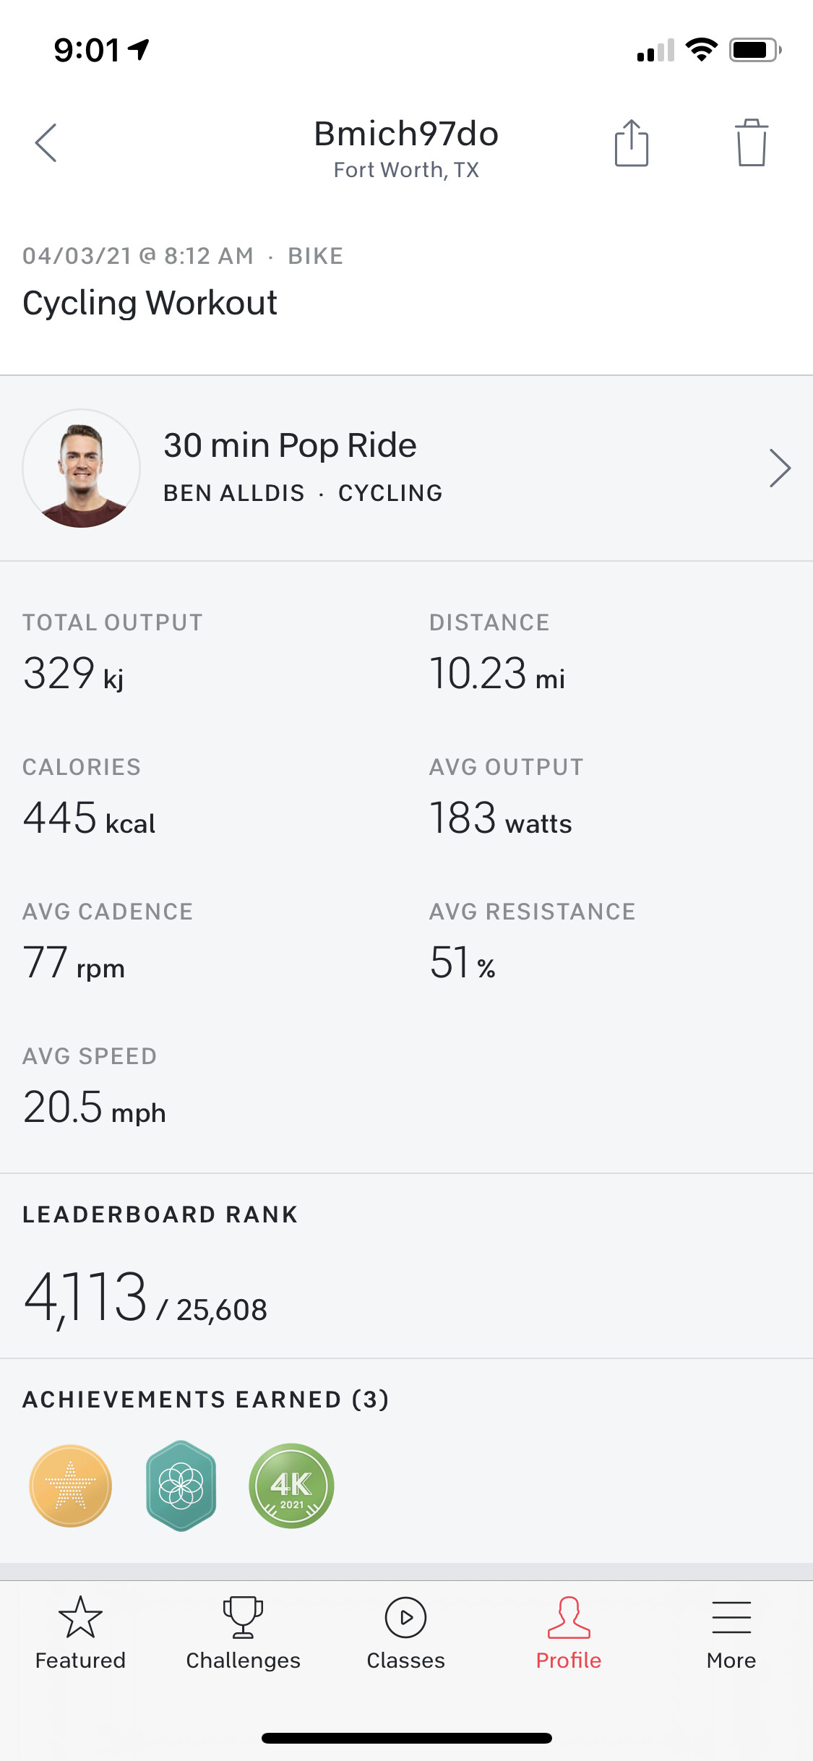Tap the teal flower achievement badge

click(x=181, y=1486)
